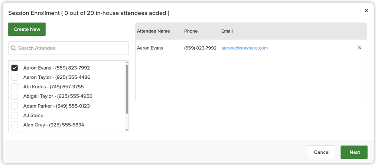Close the Session Enrollment dialog
Image resolution: width=377 pixels, height=166 pixels.
click(366, 10)
